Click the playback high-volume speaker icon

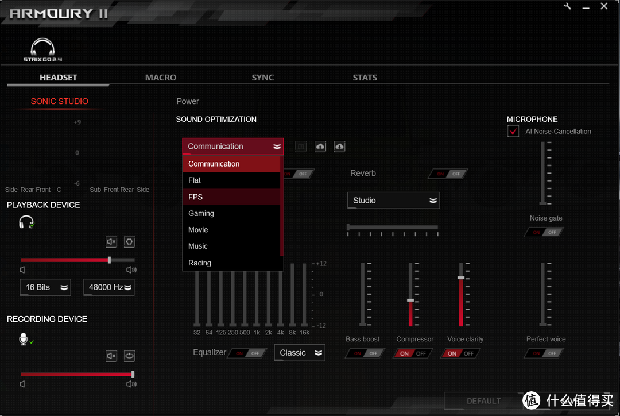point(131,269)
